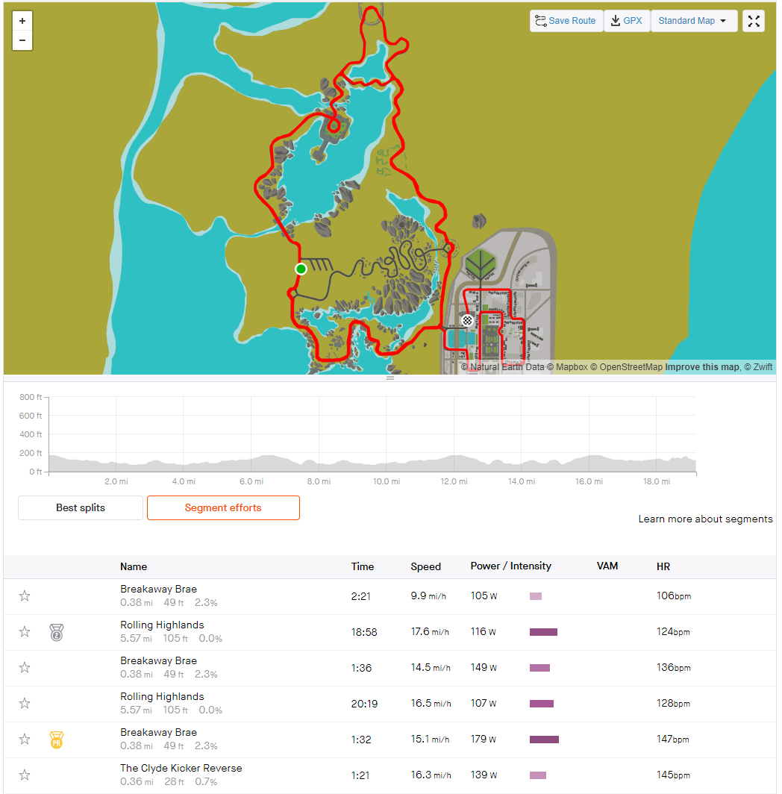The width and height of the screenshot is (782, 794).
Task: Select the Segment efforts tab
Action: click(223, 508)
